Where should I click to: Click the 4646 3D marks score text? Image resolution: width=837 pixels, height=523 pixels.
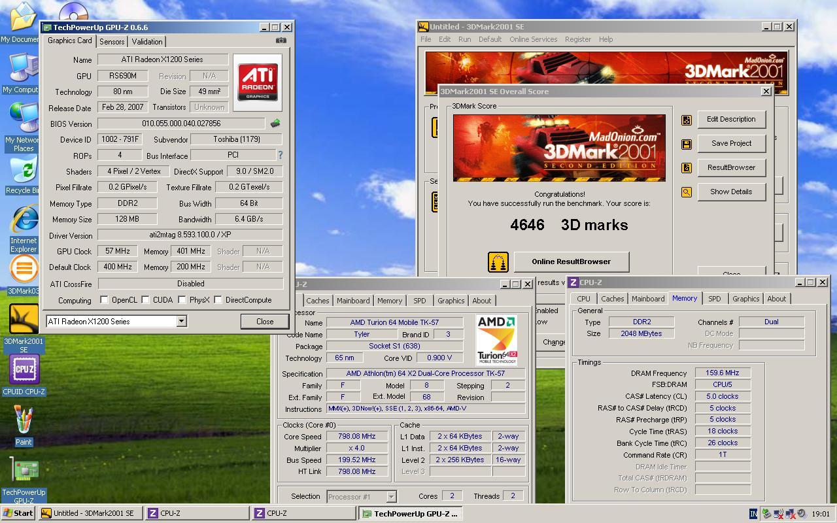point(569,225)
